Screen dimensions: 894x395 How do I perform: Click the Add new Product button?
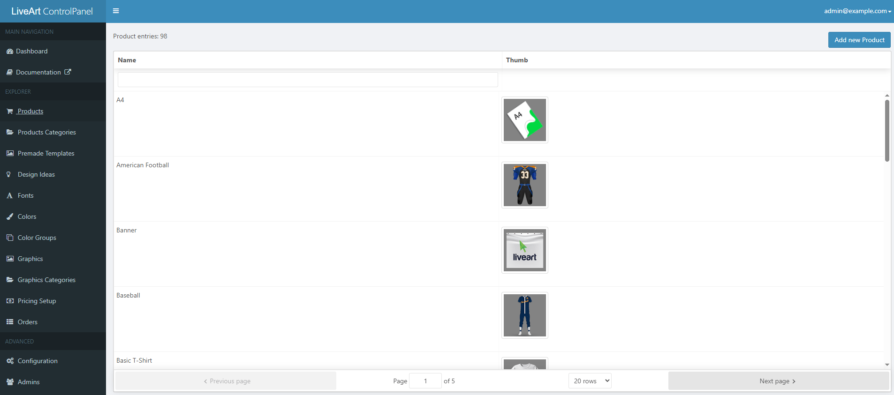pos(859,40)
